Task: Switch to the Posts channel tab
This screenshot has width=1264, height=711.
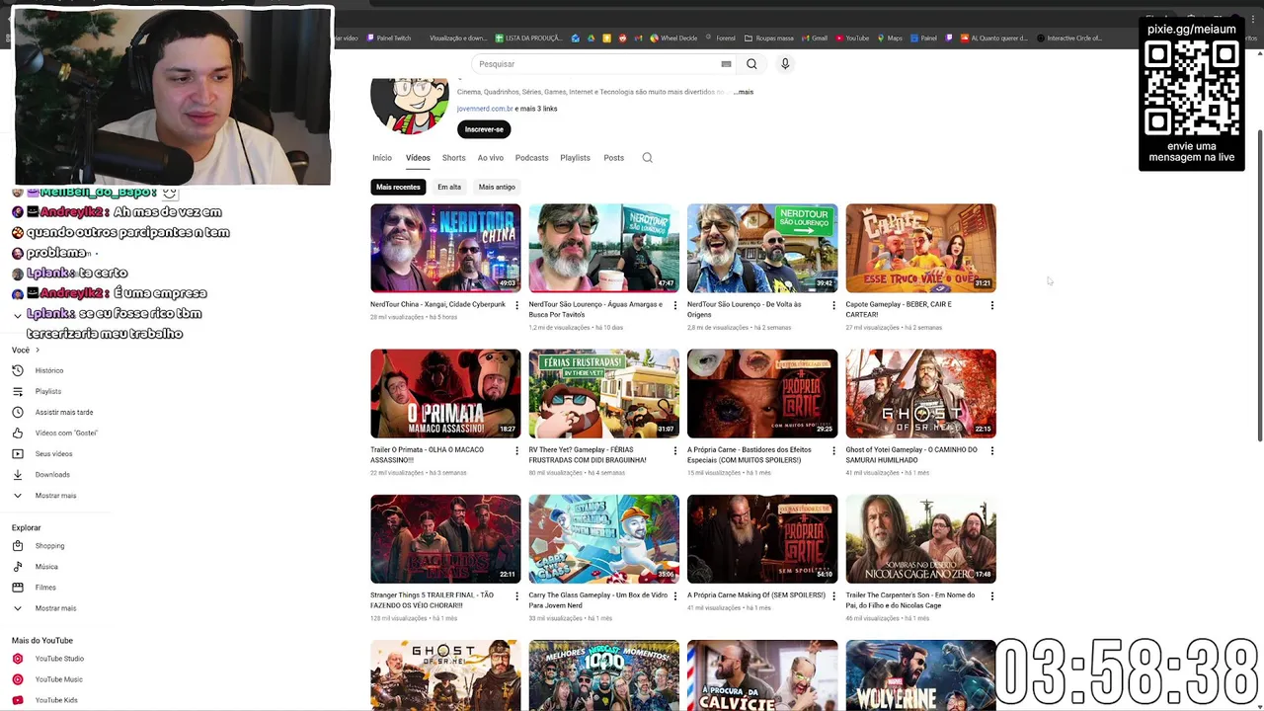Action: (614, 158)
